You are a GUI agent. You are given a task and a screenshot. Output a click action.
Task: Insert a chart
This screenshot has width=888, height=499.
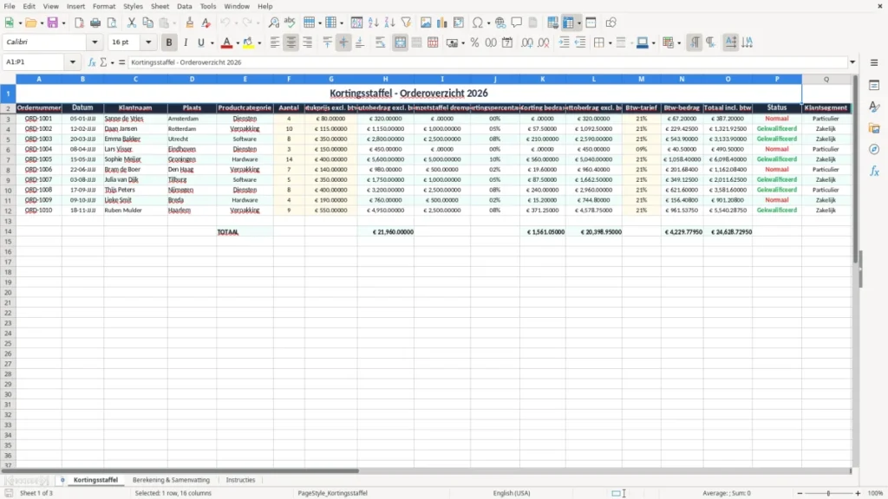442,23
